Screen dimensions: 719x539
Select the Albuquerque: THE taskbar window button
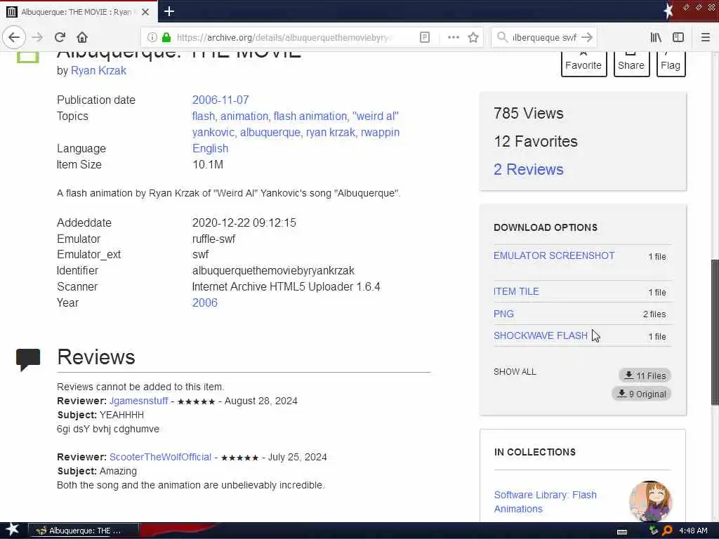[x=84, y=531]
